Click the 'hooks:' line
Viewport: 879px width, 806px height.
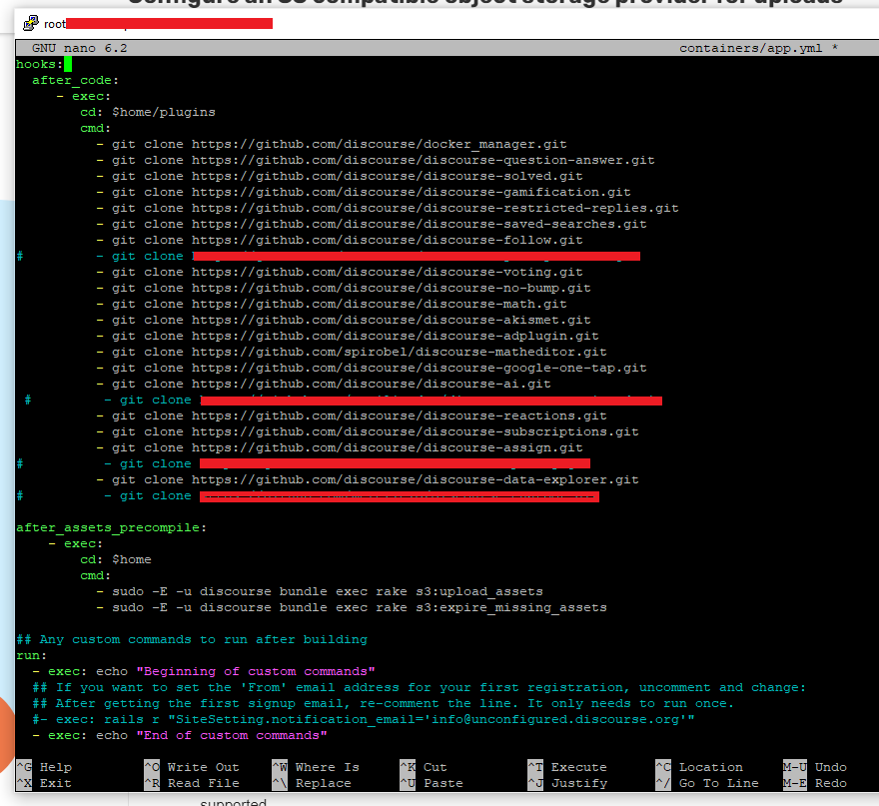click(39, 65)
